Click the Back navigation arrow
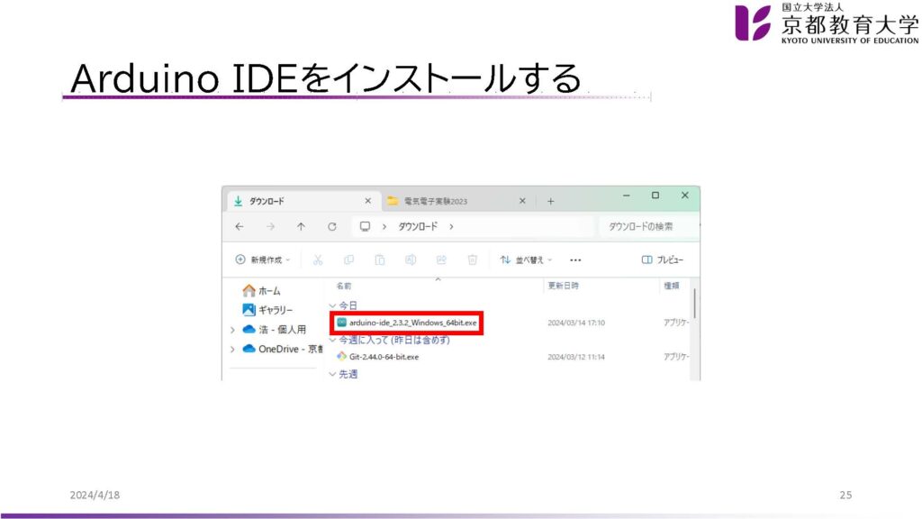Viewport: 922px width, 519px height. [x=239, y=226]
